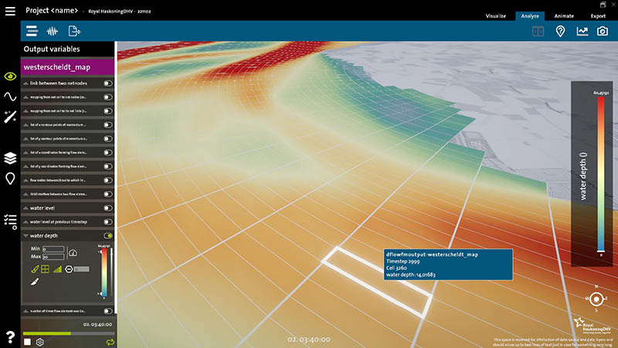Screen dimensions: 618x348
Task: Toggle the split-screen compare view icon
Action: click(x=538, y=31)
